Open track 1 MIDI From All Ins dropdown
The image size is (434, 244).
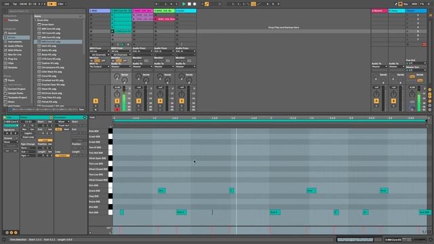(x=100, y=52)
